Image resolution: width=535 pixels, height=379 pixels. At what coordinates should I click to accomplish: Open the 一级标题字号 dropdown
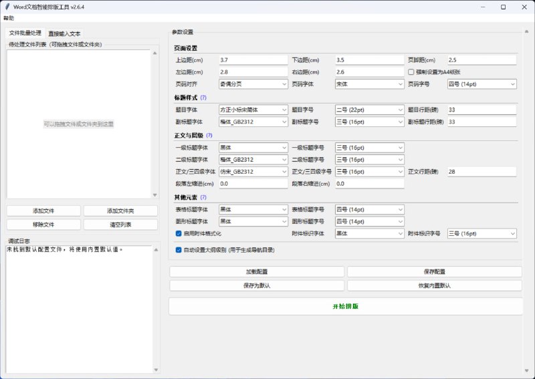370,148
